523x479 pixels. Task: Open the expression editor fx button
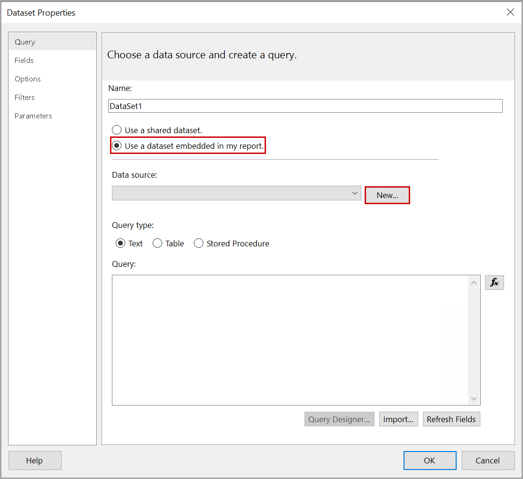(494, 282)
